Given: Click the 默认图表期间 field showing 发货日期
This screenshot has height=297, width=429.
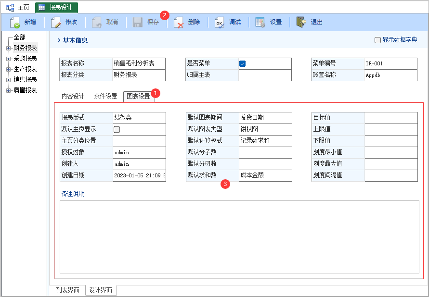Looking at the screenshot, I should click(x=265, y=118).
